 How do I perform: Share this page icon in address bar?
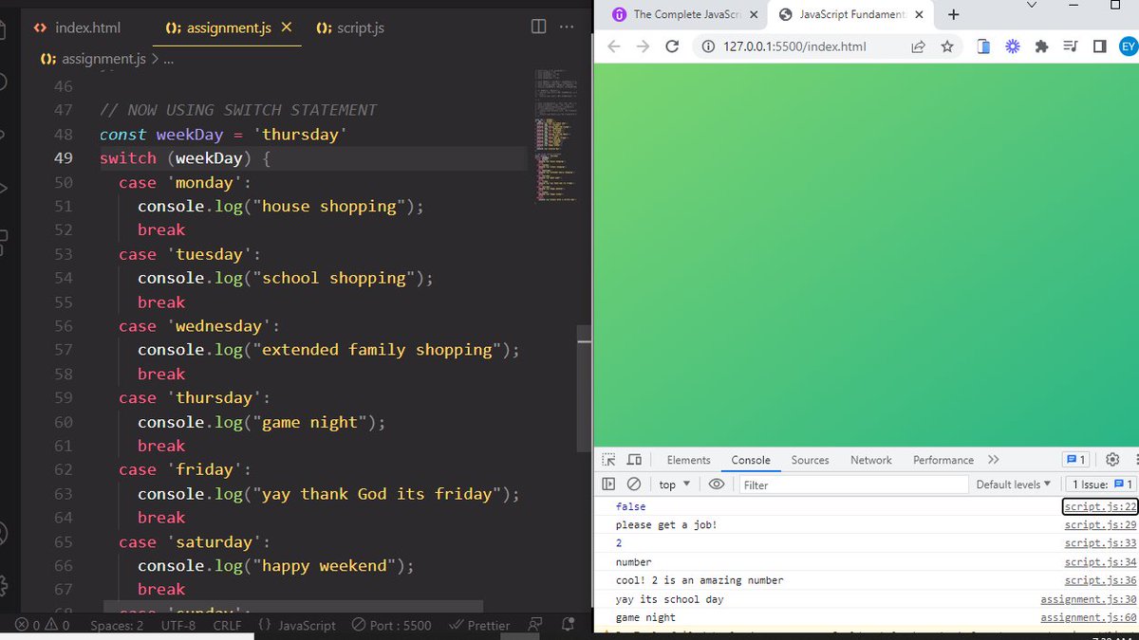(x=918, y=46)
